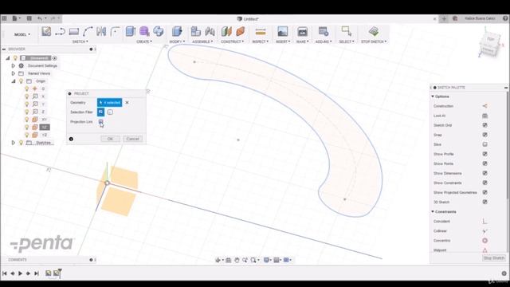Enable the Slice checkbox

tap(484, 144)
